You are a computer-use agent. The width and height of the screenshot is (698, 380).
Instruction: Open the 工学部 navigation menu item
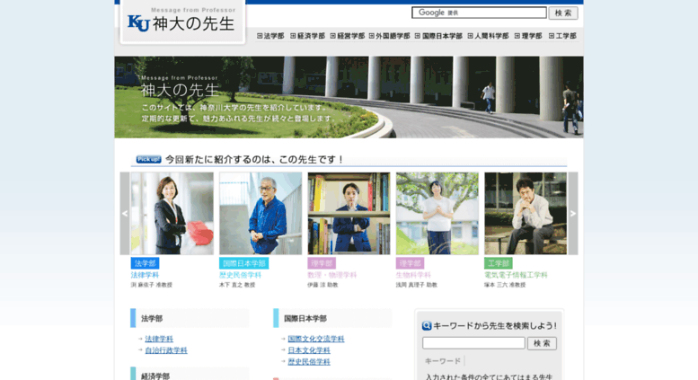pos(562,36)
